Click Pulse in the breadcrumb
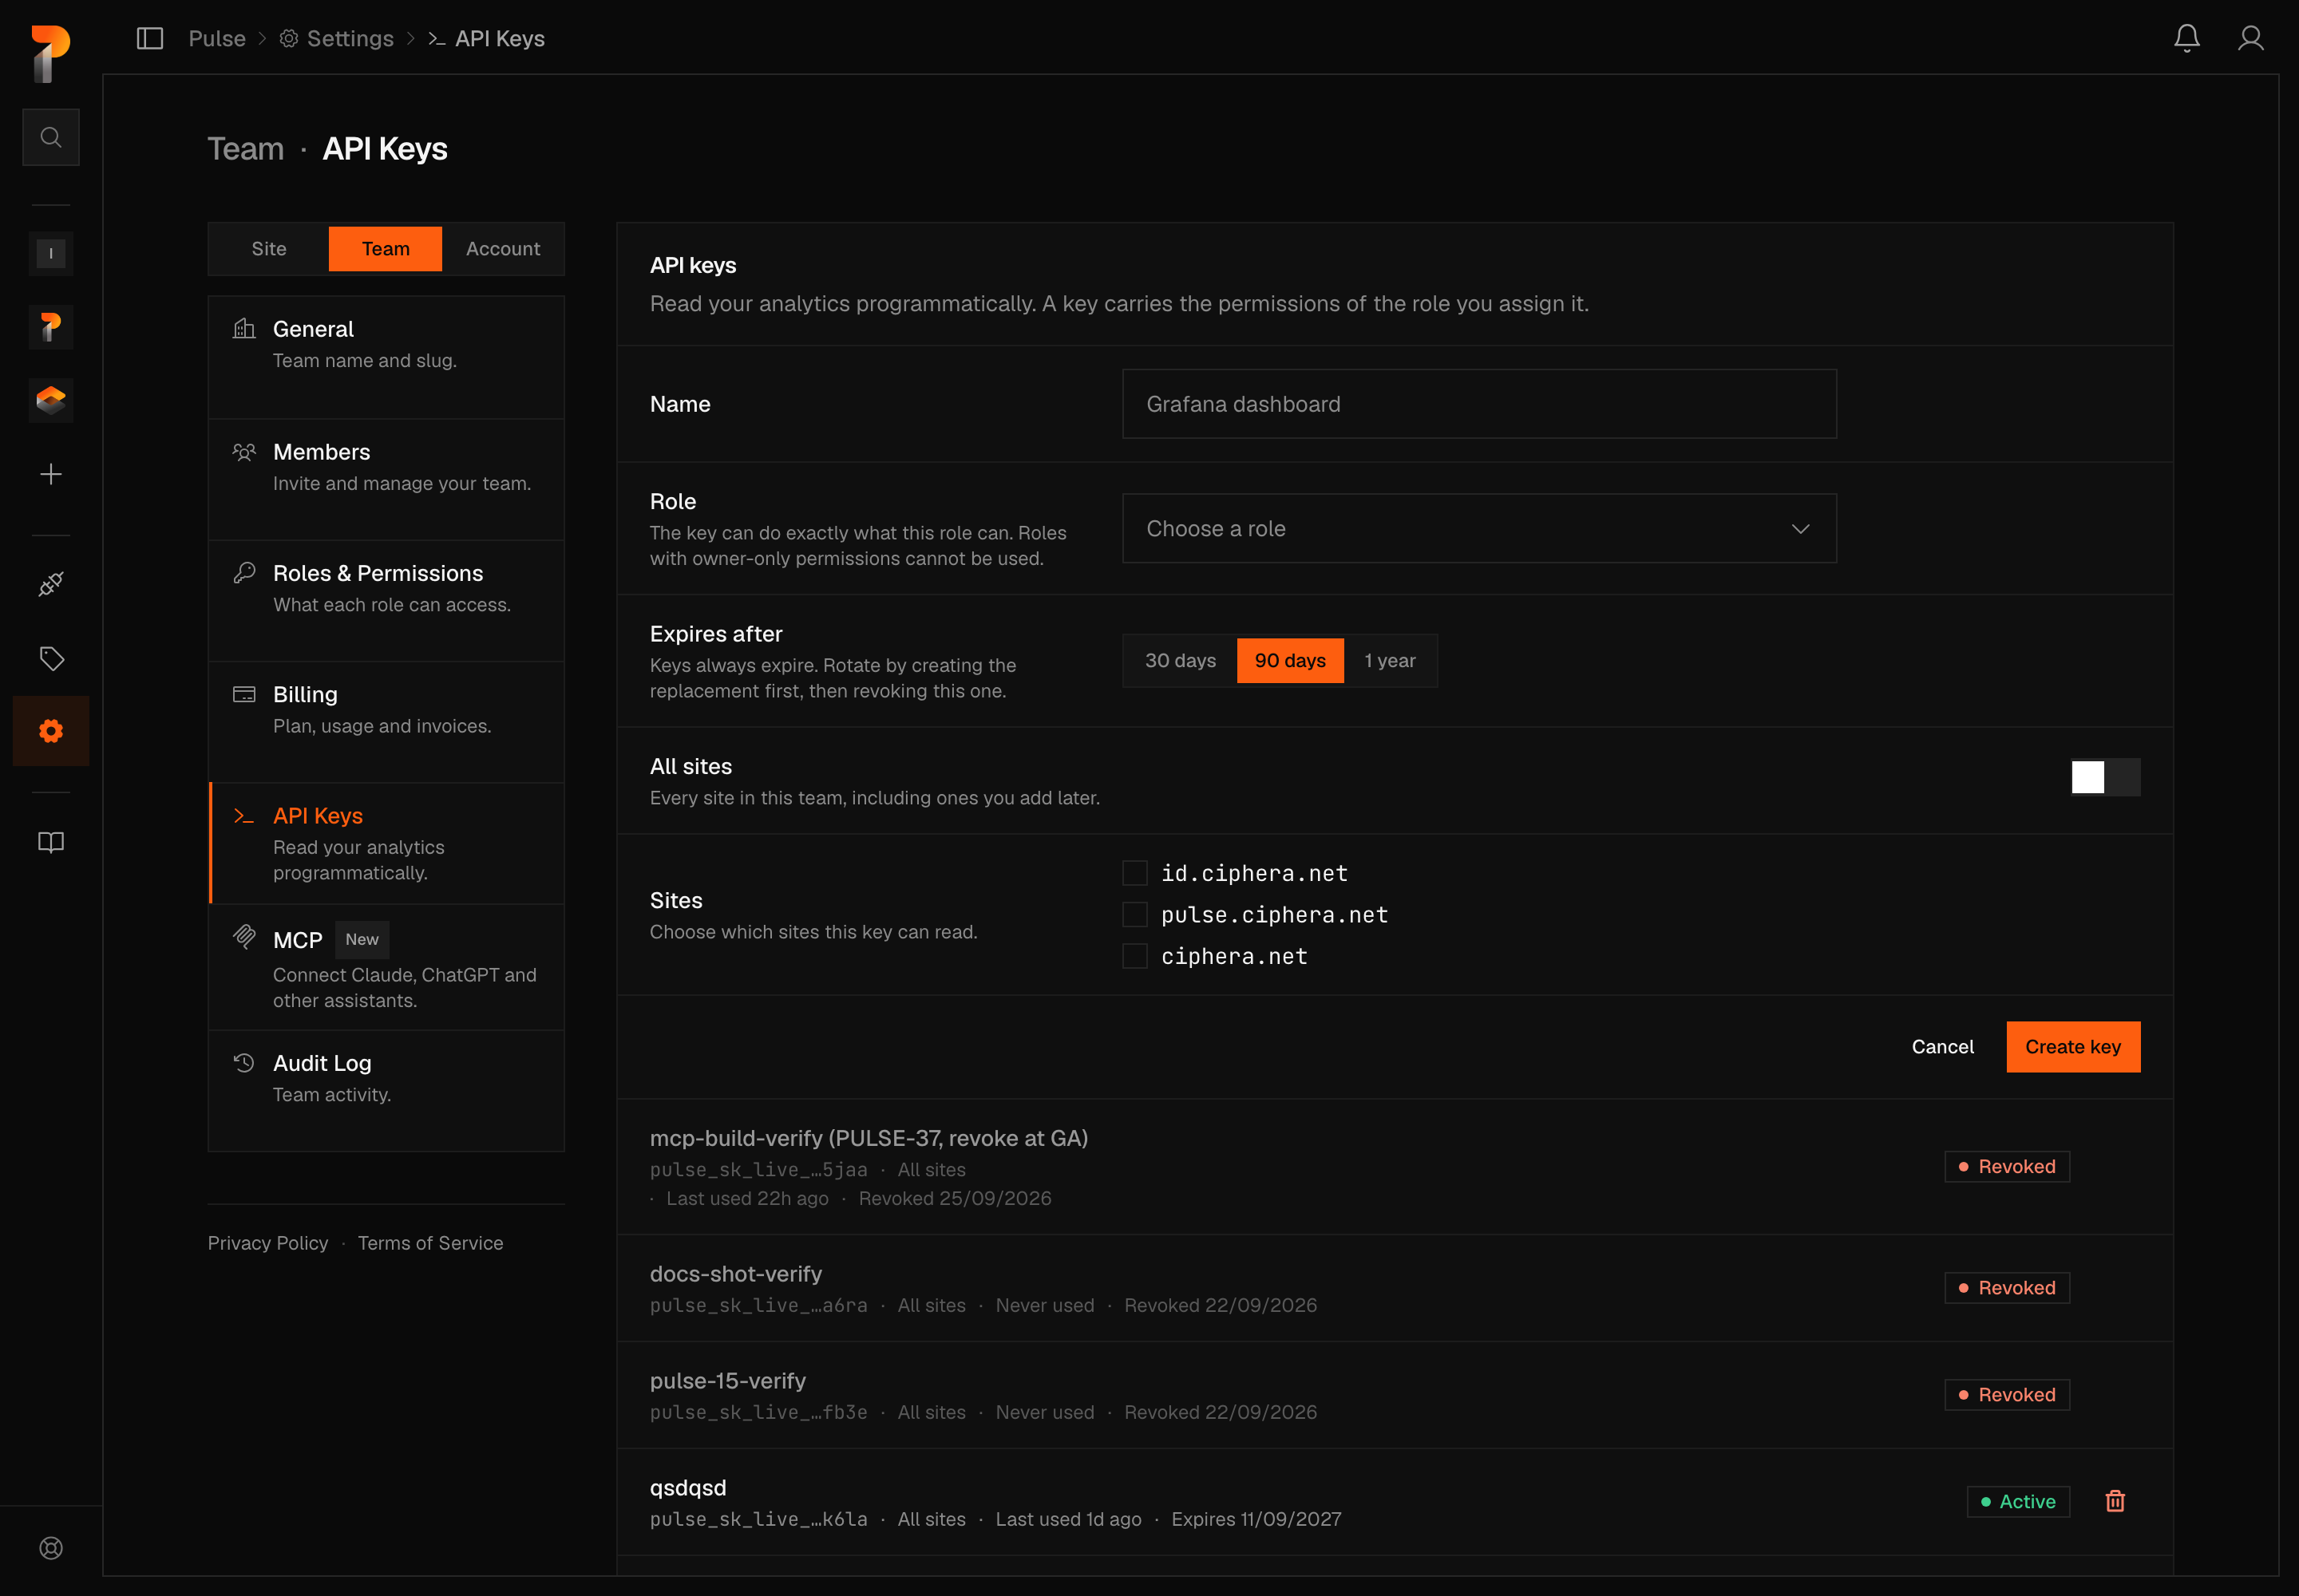 click(x=217, y=39)
